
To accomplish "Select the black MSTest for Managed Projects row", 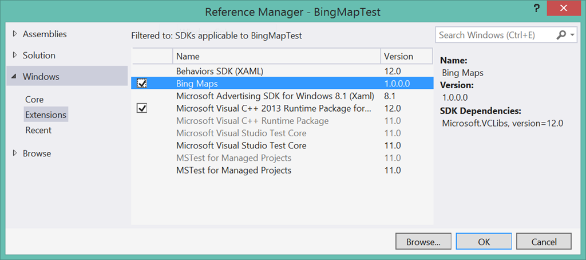I will click(x=282, y=170).
